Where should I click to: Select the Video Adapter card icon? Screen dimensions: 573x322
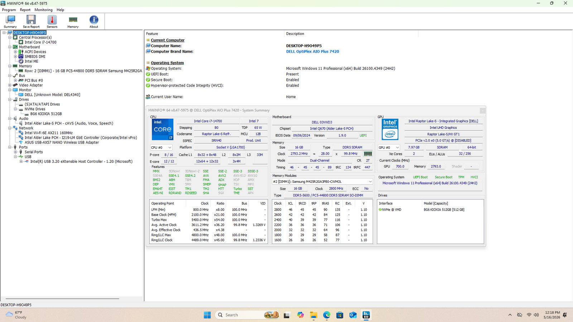point(15,85)
